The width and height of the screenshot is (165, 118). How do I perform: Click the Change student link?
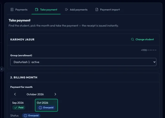142,39
